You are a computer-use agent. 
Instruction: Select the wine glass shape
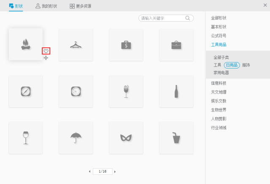pyautogui.click(x=26, y=138)
